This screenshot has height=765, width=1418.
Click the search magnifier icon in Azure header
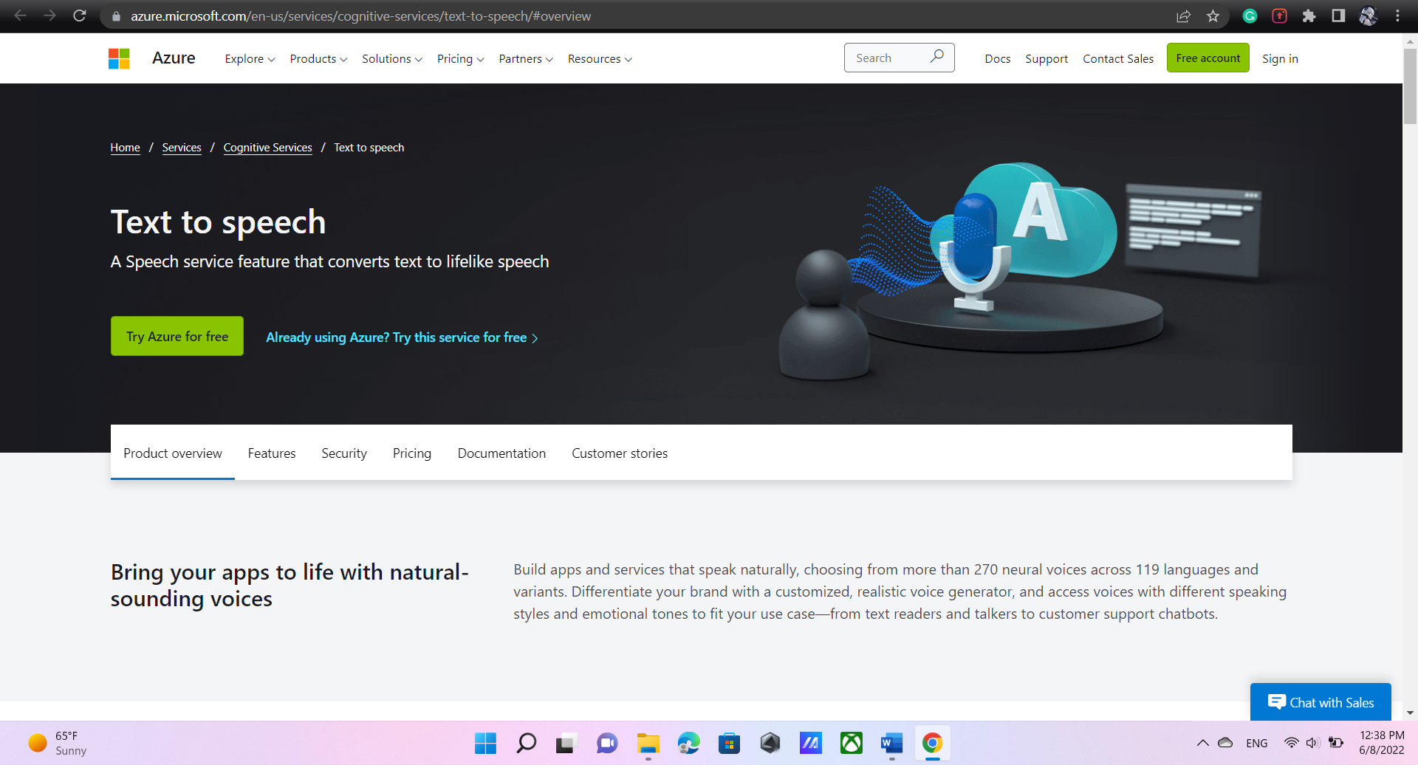click(936, 57)
